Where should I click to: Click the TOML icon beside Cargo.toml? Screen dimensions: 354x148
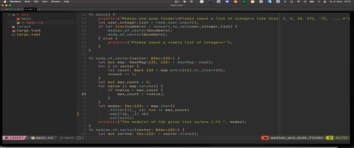13,35
